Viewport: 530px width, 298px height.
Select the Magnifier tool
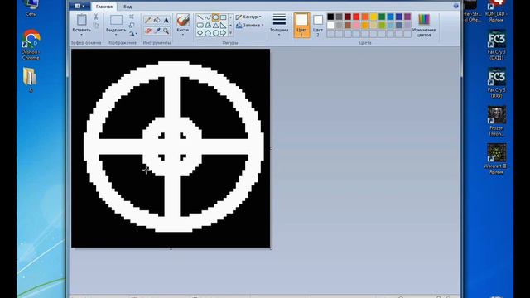(x=166, y=31)
